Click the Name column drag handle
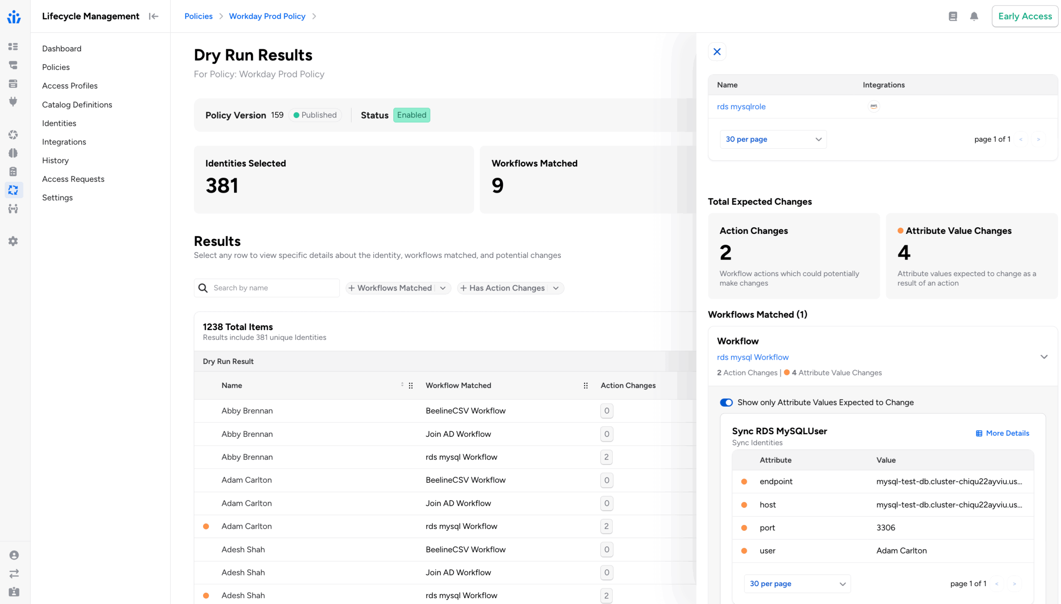1061x604 pixels. (x=411, y=385)
